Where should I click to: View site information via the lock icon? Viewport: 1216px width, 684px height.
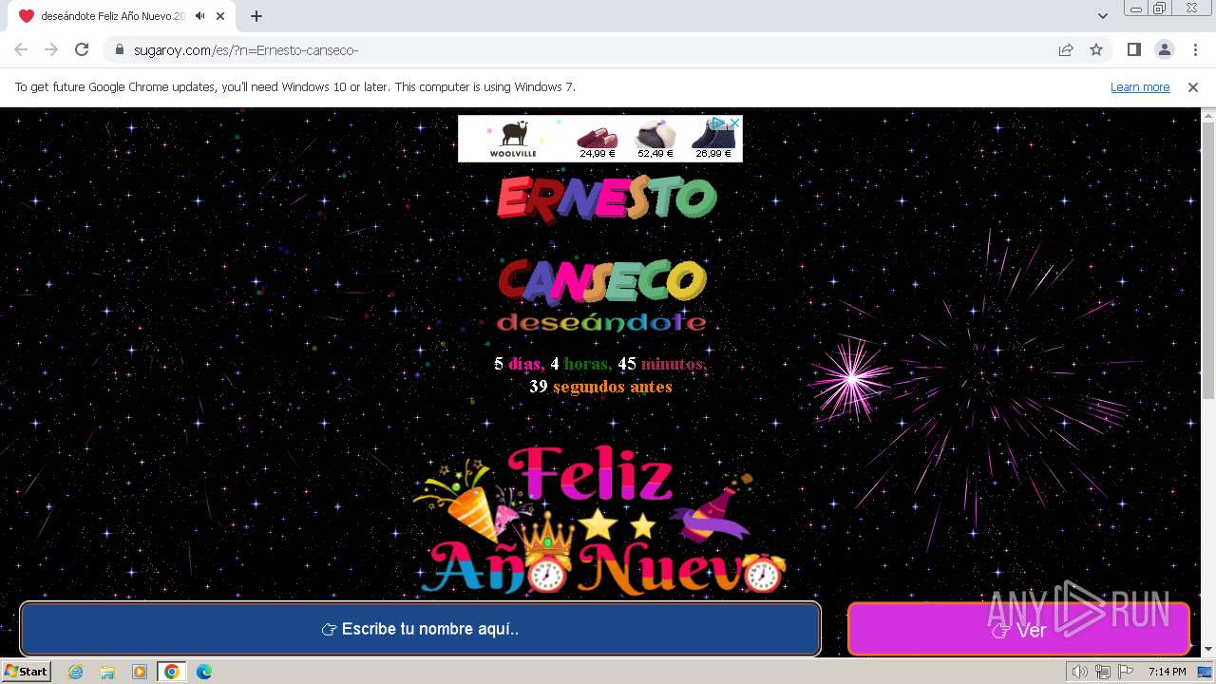[119, 50]
